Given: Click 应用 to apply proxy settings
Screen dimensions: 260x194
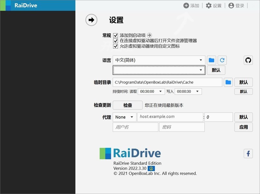Looking at the screenshot, I should coord(243,127).
